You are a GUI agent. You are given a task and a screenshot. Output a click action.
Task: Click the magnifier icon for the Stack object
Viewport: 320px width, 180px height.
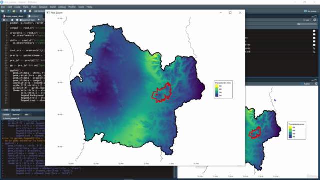tap(314, 52)
